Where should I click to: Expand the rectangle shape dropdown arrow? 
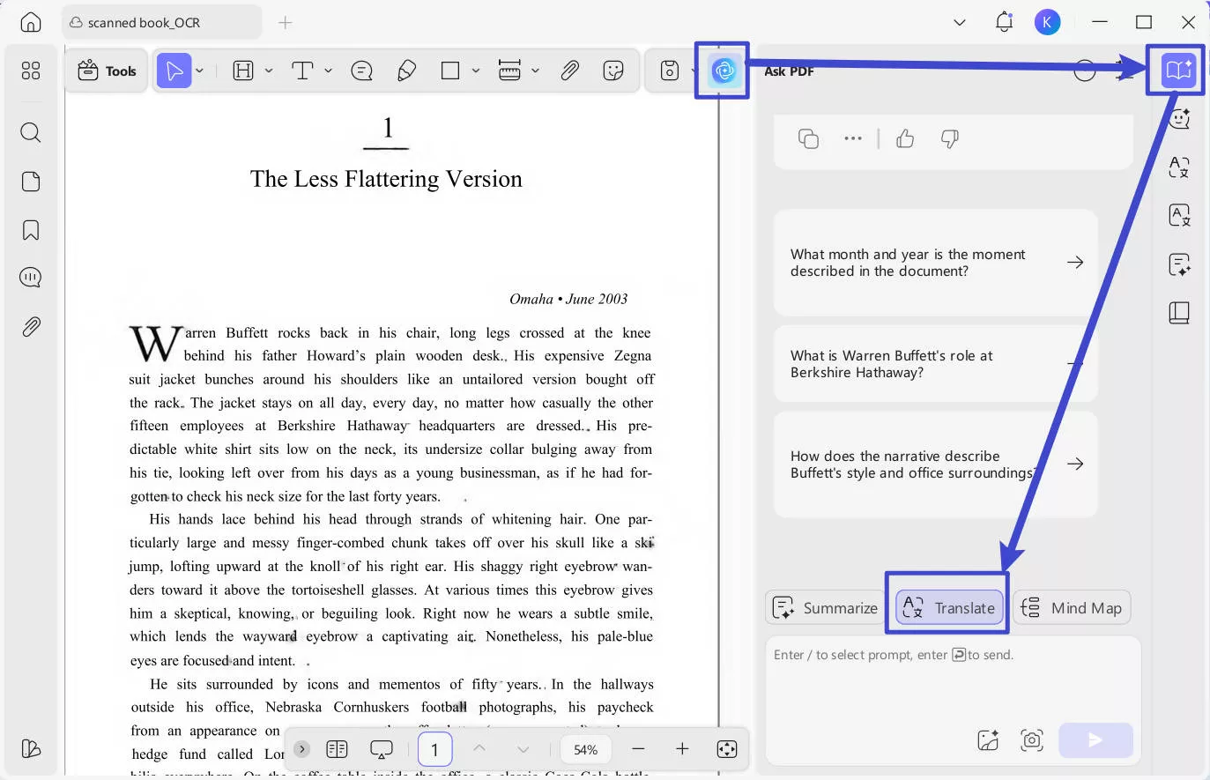tap(475, 71)
